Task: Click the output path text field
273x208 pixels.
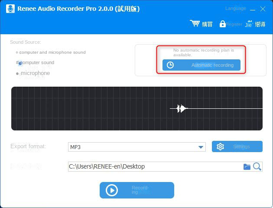Action: (154, 166)
